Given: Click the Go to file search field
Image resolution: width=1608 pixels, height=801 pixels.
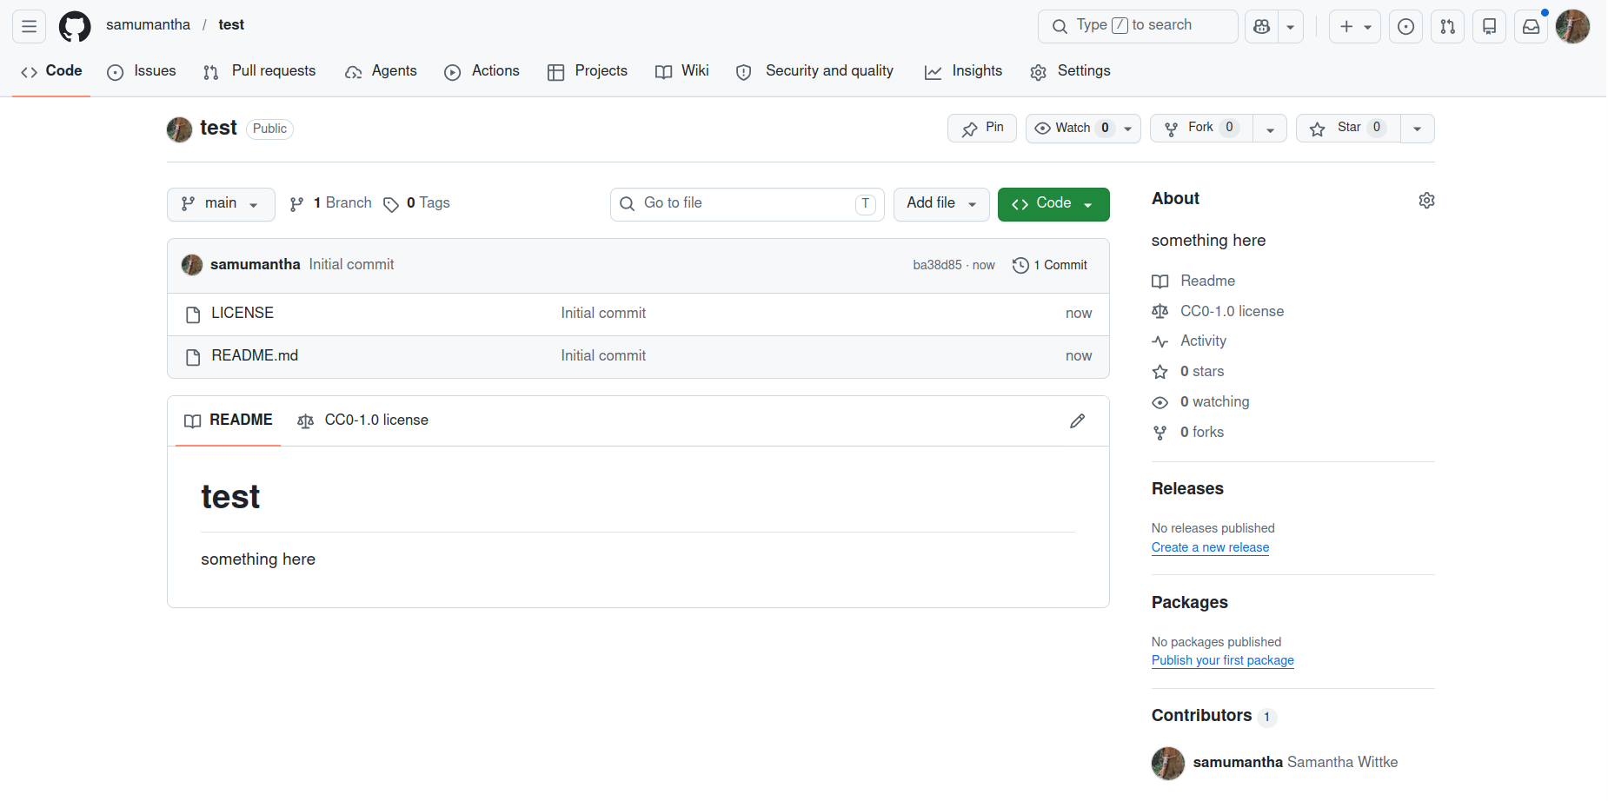Looking at the screenshot, I should pos(747,204).
